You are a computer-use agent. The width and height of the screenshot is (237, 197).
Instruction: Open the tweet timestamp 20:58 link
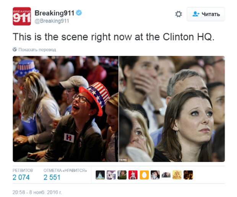(x=37, y=192)
